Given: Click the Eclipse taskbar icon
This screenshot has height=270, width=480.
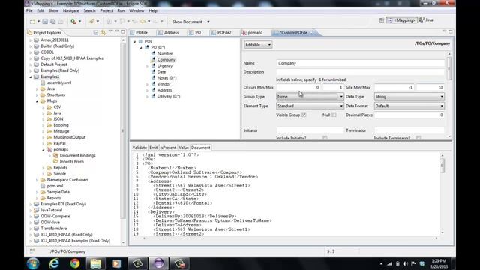Looking at the screenshot, I should [158, 263].
